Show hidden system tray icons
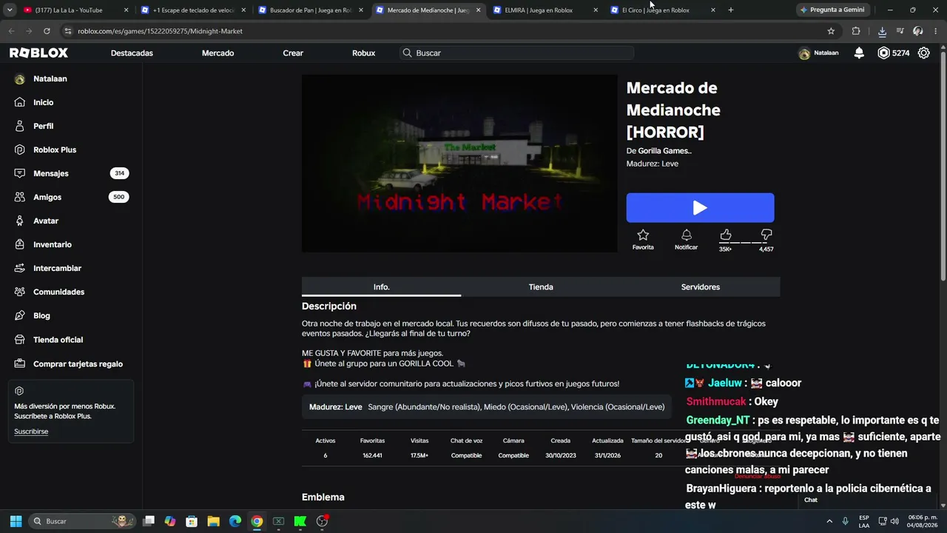Screen dimensions: 947x533 click(829, 521)
